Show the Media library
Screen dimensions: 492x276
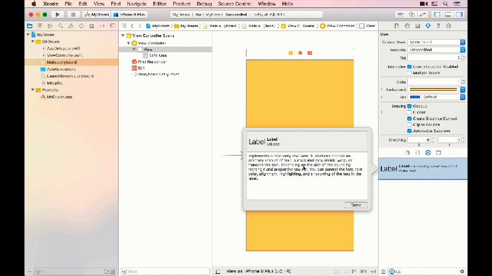coord(438,153)
